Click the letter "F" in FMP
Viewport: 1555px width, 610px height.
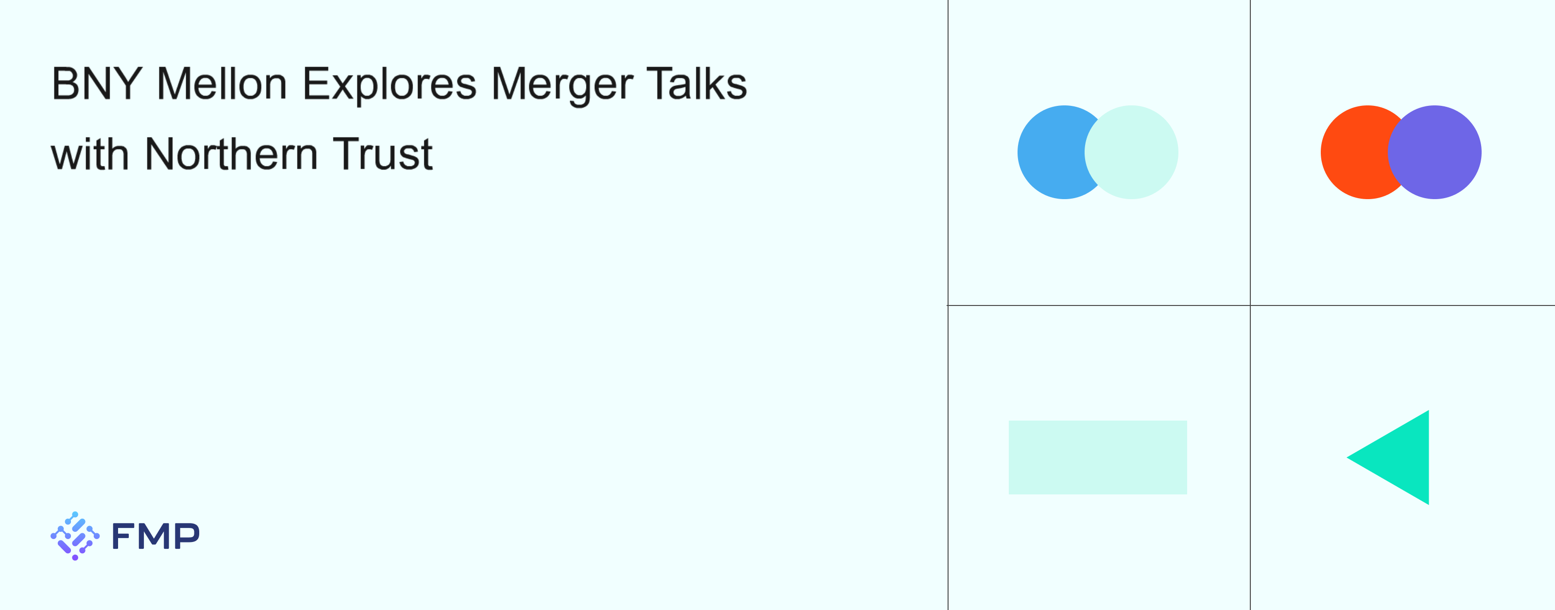click(x=122, y=536)
